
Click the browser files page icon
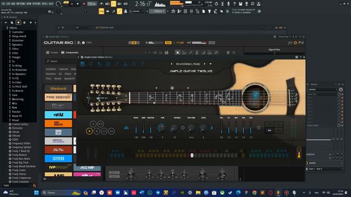click(12, 22)
